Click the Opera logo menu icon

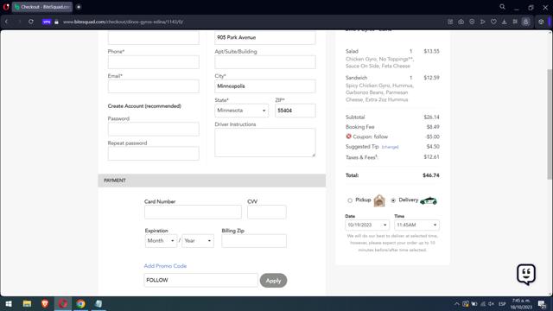tap(6, 7)
